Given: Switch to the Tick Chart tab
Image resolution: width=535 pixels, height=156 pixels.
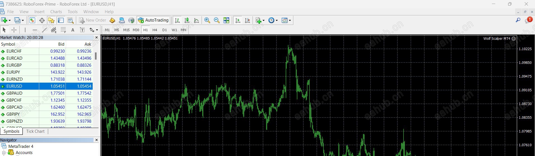Looking at the screenshot, I should 35,131.
